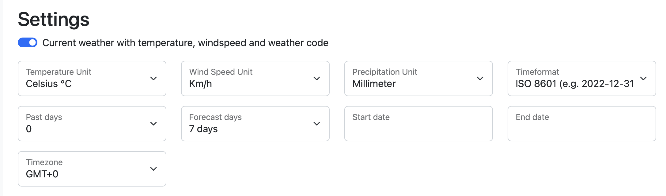Disable the current weather toggle switch
Viewport: 666px width, 196px height.
tap(27, 43)
